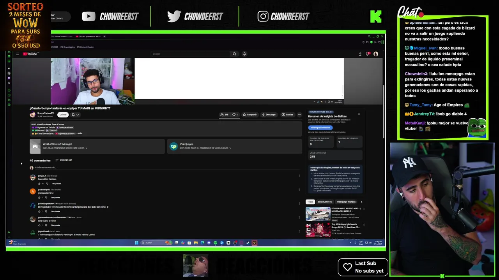
Task: Dislike the video with thumbs down
Action: point(235,115)
